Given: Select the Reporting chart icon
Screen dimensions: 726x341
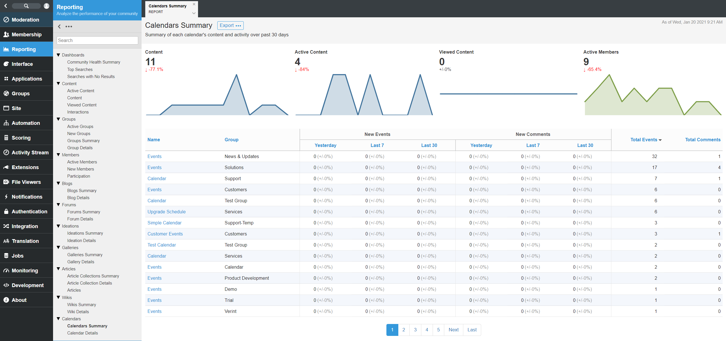Looking at the screenshot, I should click(x=6, y=49).
